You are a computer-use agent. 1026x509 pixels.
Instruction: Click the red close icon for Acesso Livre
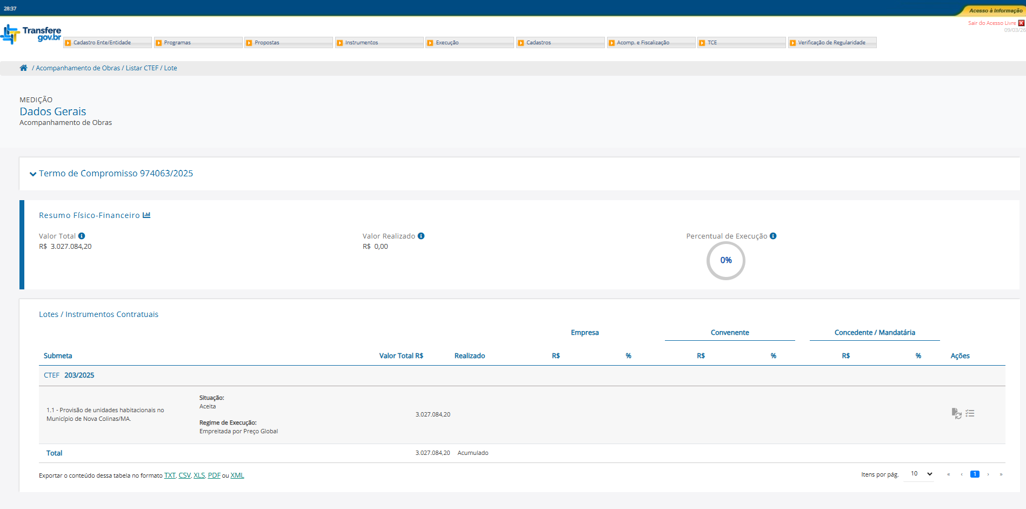point(1021,23)
